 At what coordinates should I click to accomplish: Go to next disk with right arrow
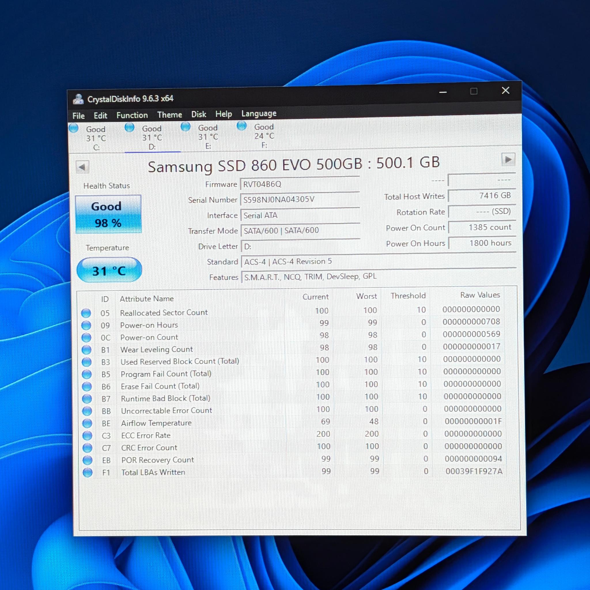click(x=508, y=159)
